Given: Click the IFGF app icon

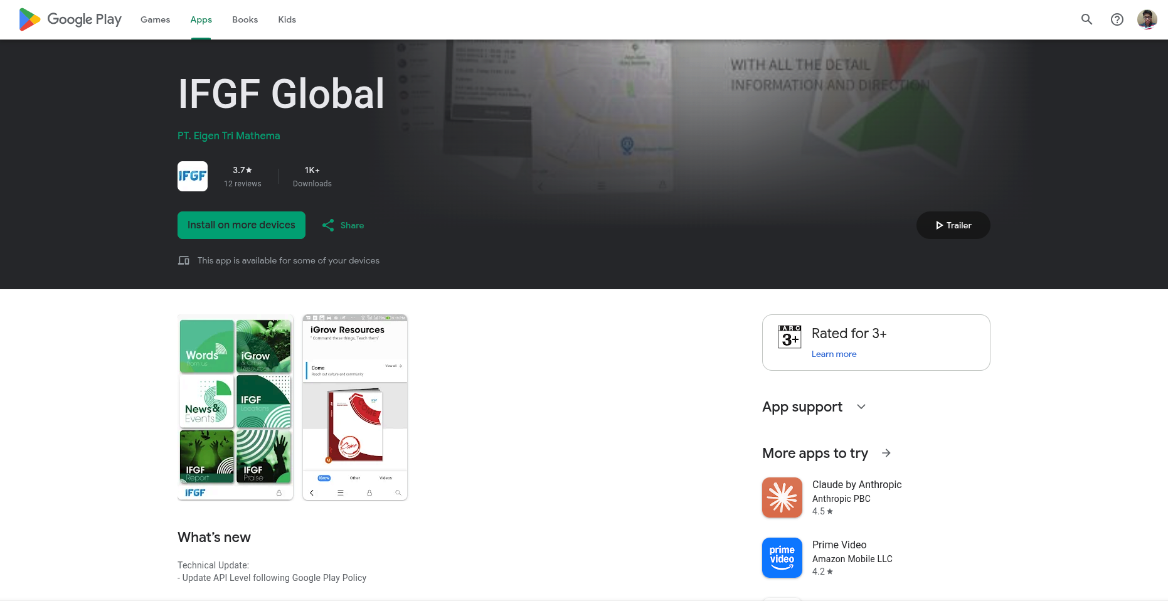Looking at the screenshot, I should coord(193,176).
